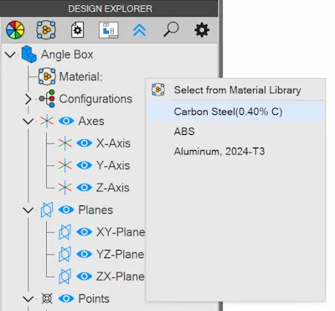The height and width of the screenshot is (311, 335).
Task: Open the magnifier search tool
Action: (171, 29)
